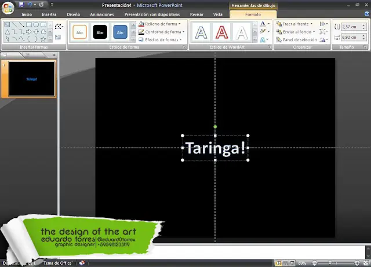This screenshot has height=267, width=371.
Task: Customize the quick access toolbar
Action: pyautogui.click(x=52, y=5)
